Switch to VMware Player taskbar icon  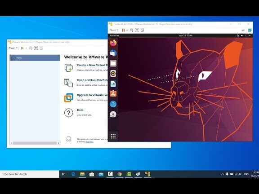pyautogui.click(x=147, y=174)
